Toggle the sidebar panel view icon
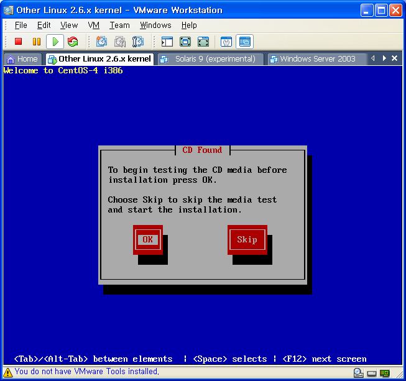Viewport: 406px width, 381px height. [167, 42]
